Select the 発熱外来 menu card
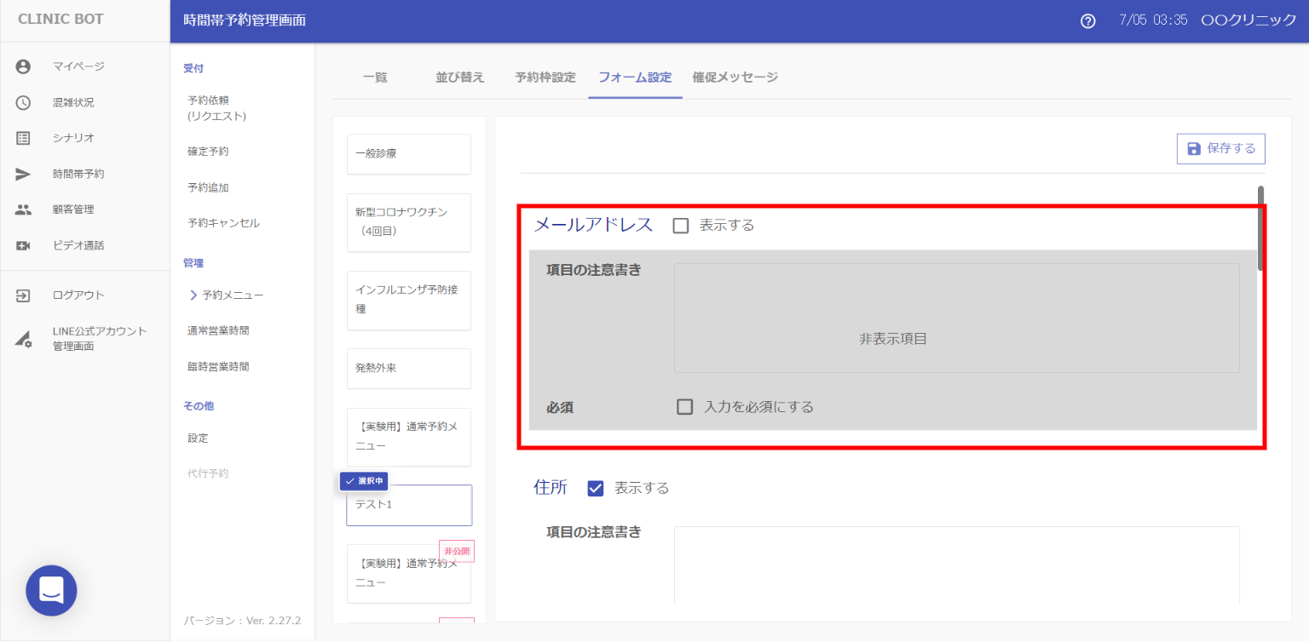This screenshot has width=1309, height=642. click(x=408, y=369)
